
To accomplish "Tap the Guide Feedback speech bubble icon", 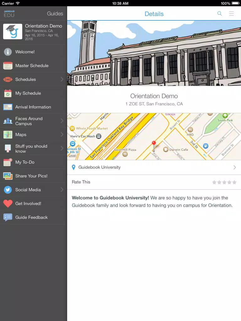I will [x=8, y=217].
